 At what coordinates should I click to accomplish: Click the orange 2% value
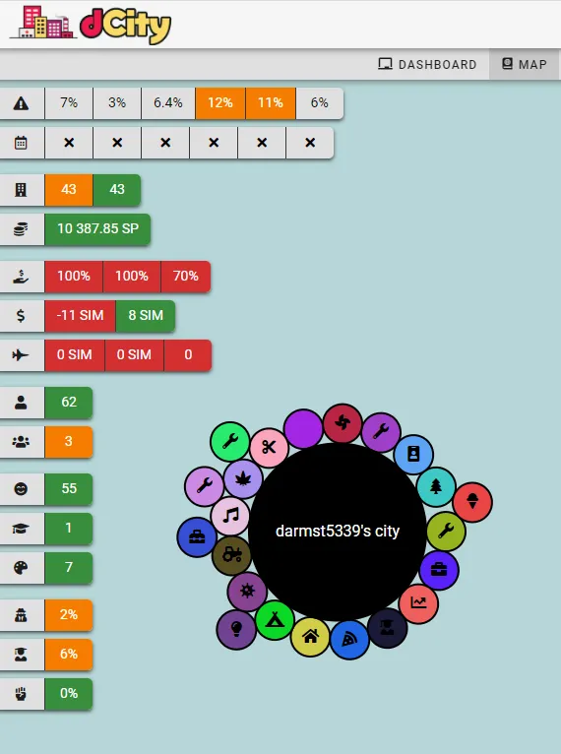click(x=69, y=615)
